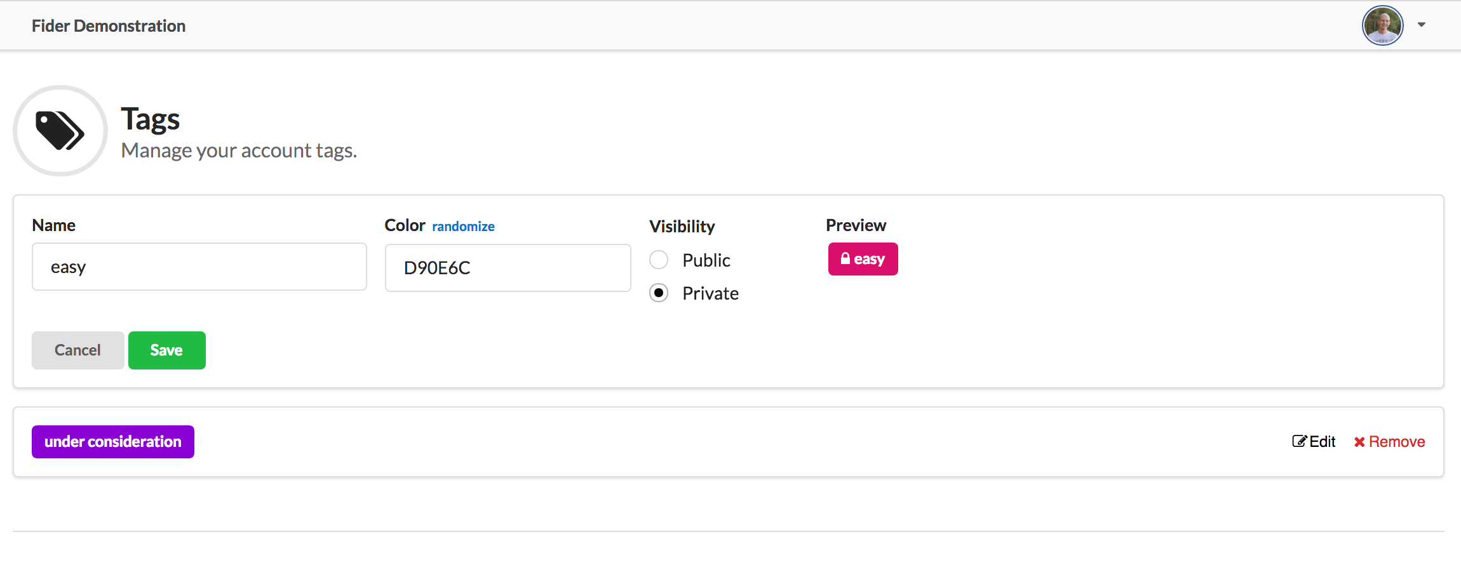1461x565 pixels.
Task: Click the pink easy preview tag
Action: coord(863,259)
